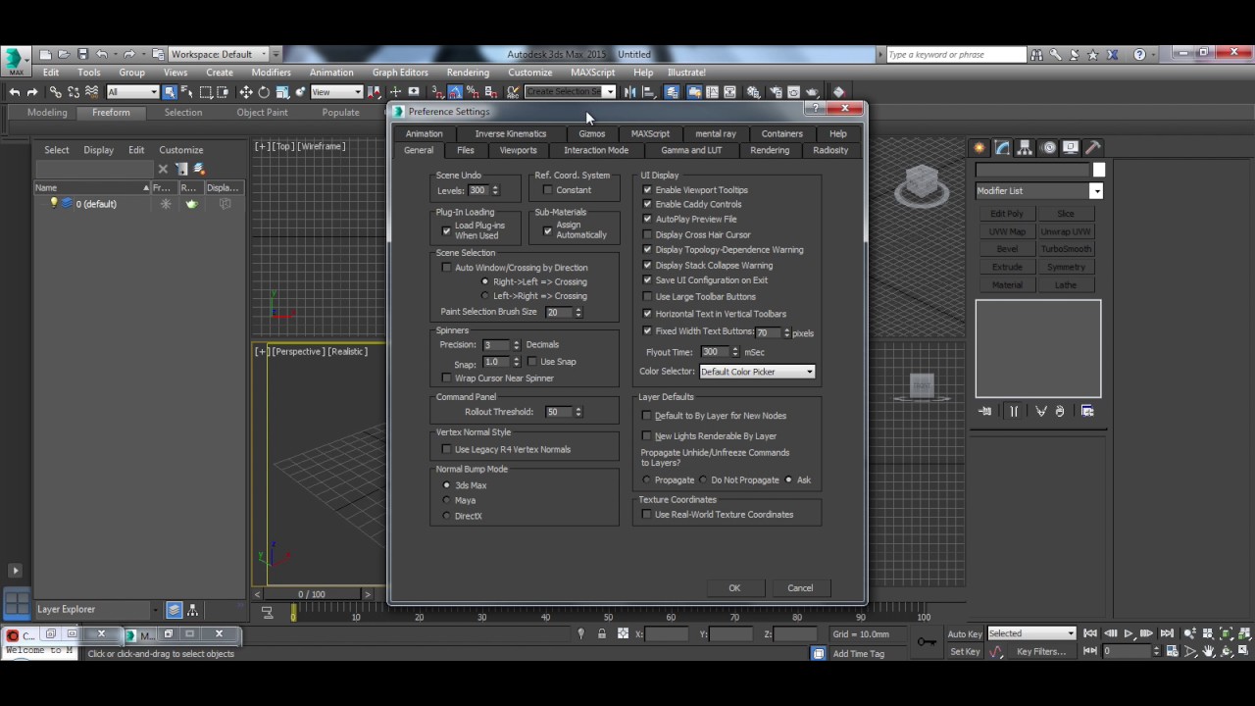Click the ViewCube in the viewport

[922, 184]
